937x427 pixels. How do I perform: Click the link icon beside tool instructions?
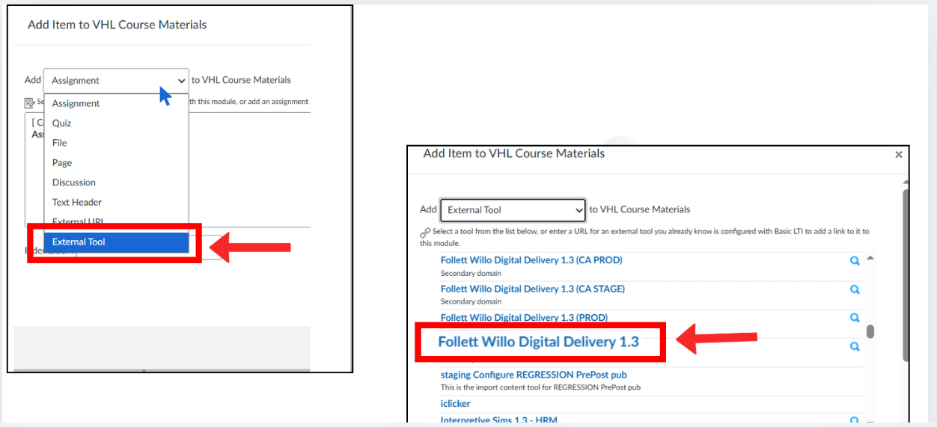[x=425, y=233]
